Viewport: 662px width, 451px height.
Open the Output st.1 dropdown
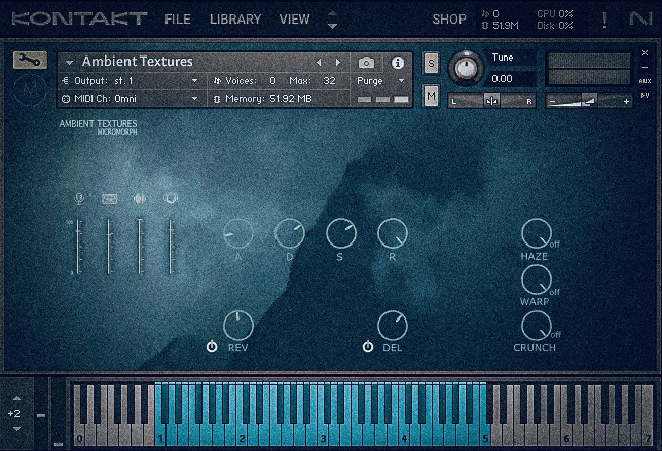(195, 81)
